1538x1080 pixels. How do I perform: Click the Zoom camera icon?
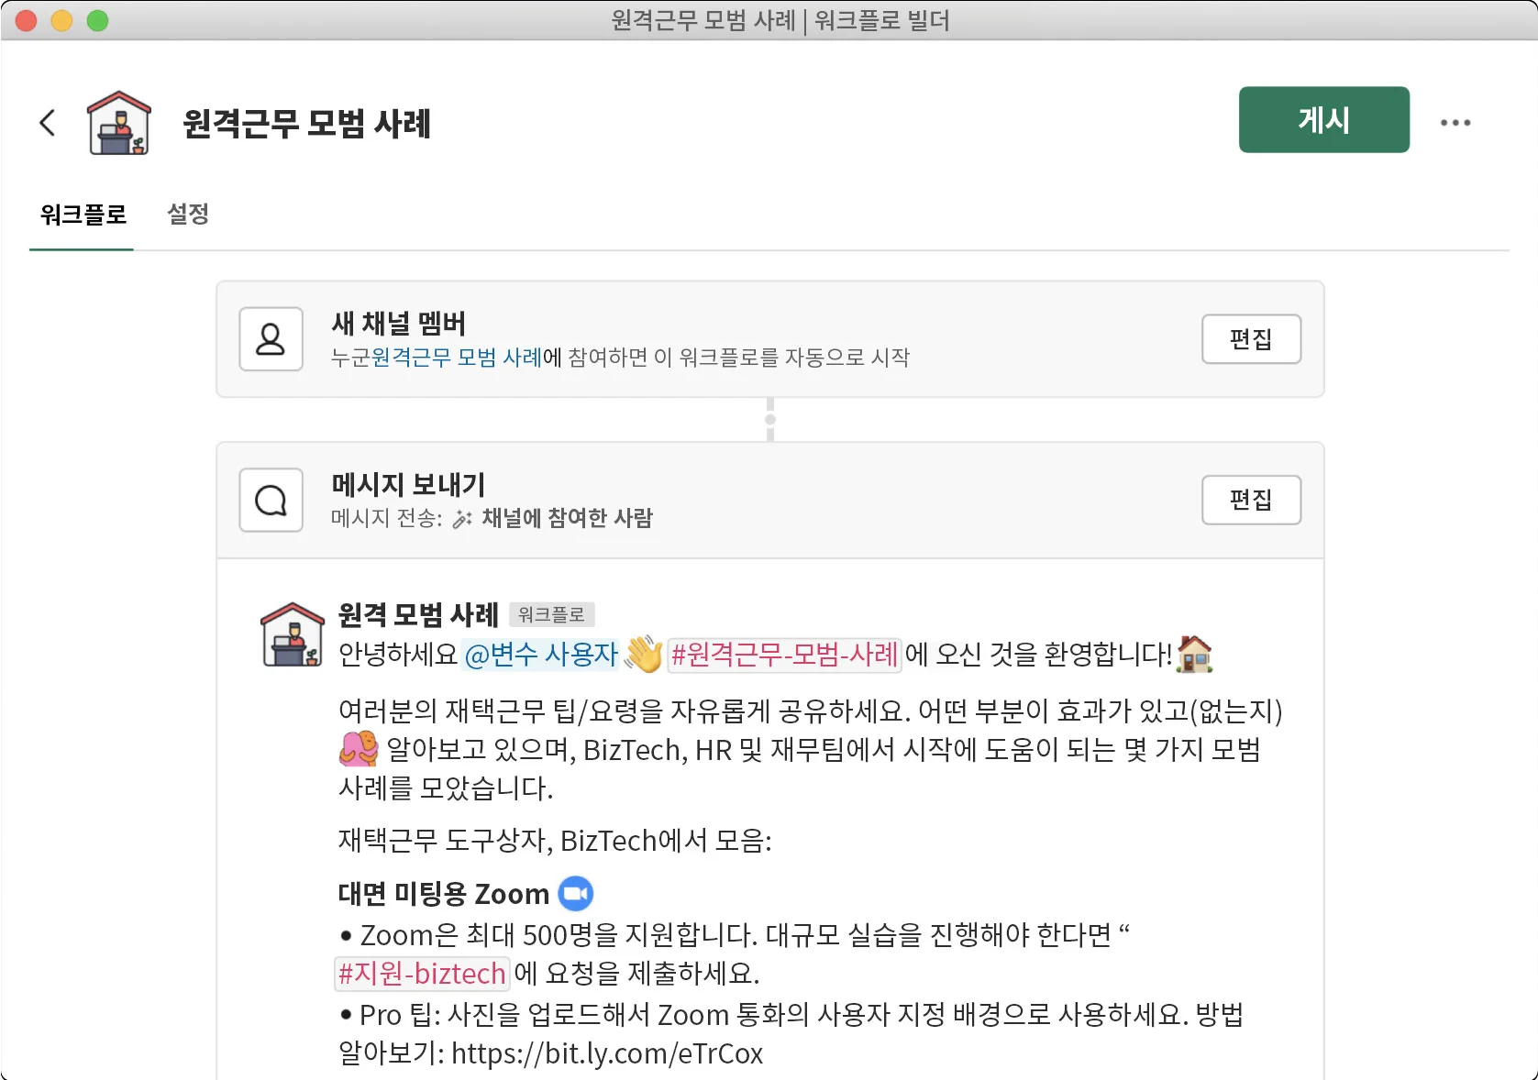coord(576,893)
